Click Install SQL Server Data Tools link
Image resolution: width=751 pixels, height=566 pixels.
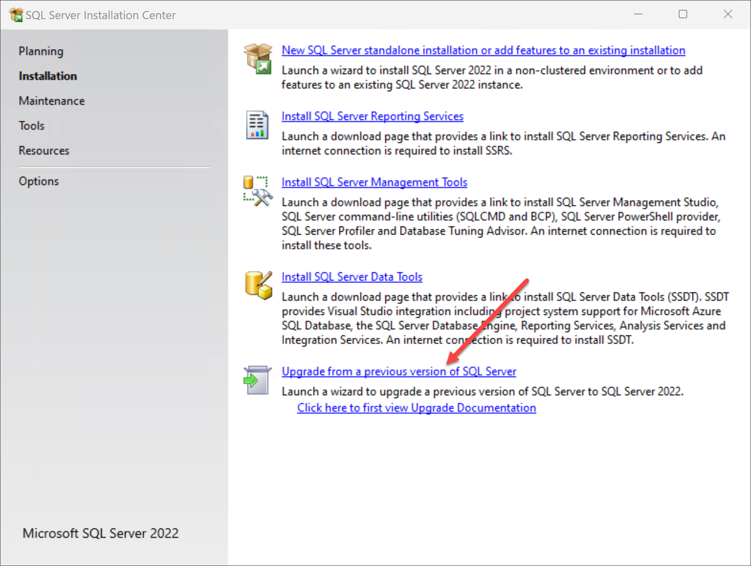(352, 277)
